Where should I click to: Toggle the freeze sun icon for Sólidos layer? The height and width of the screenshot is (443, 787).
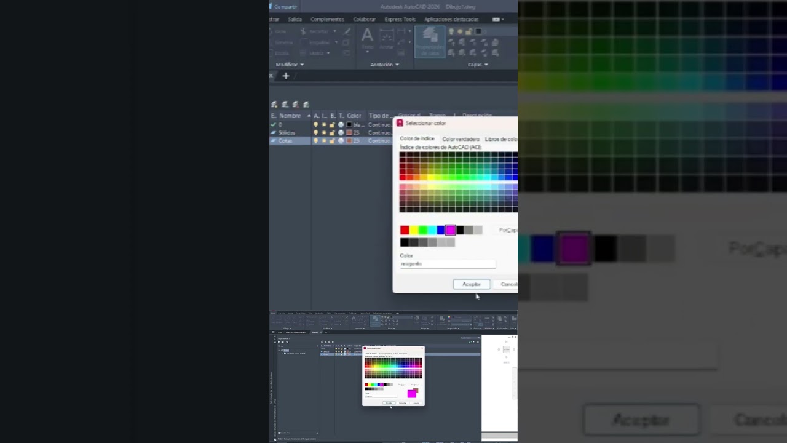point(324,132)
